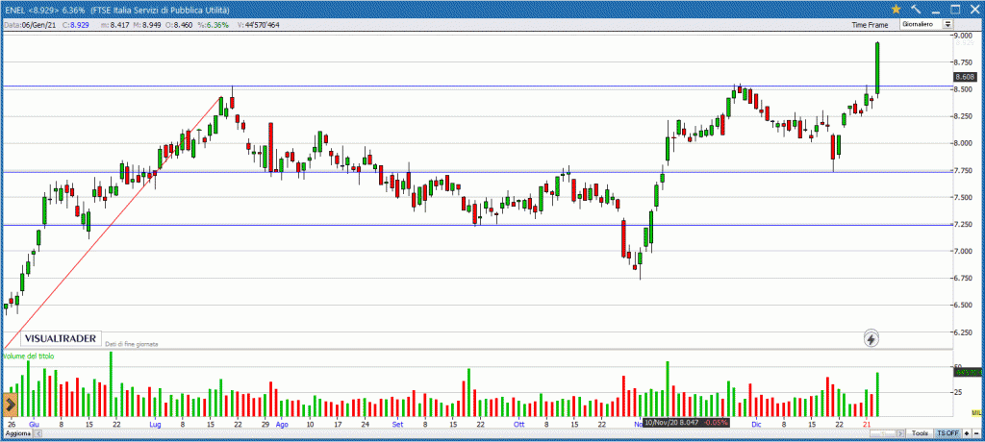Click the 'C:8.929' close value
This screenshot has height=442, width=985.
coord(75,25)
